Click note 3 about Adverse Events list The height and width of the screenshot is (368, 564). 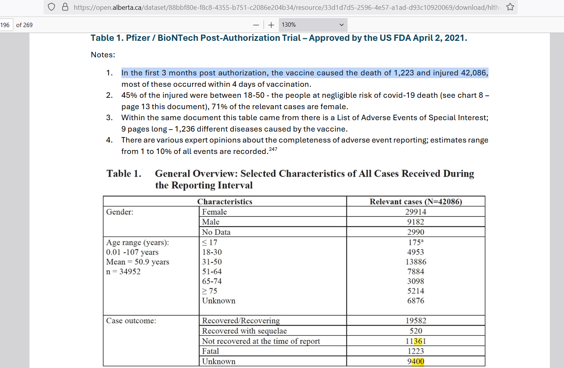click(x=305, y=123)
